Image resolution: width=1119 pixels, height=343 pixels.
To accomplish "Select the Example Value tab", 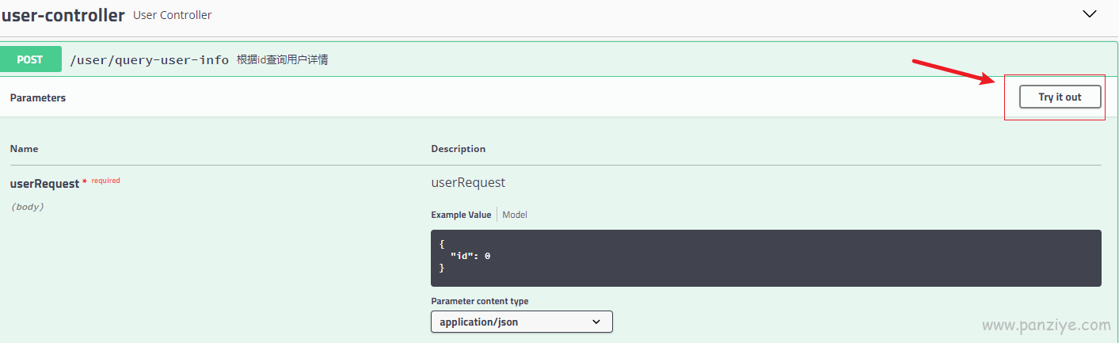I will tap(461, 215).
